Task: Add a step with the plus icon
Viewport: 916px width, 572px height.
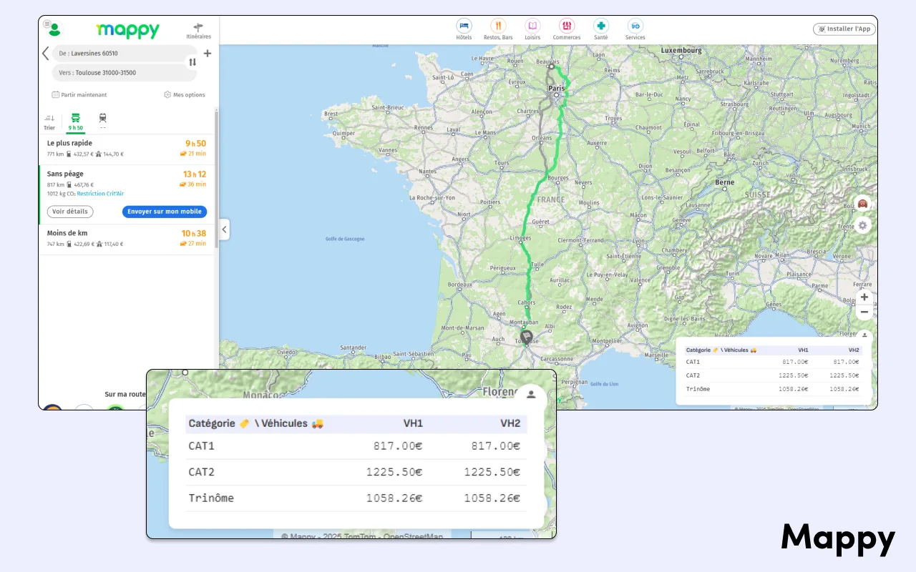Action: (208, 53)
